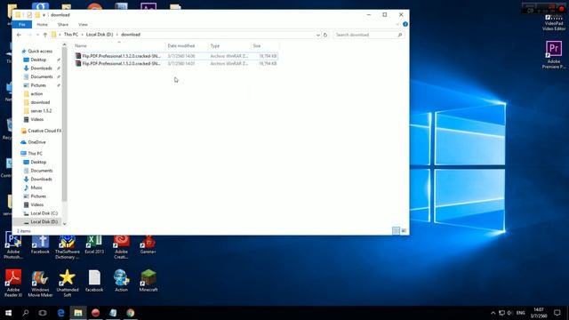Click the New folder icon in title bar
The width and height of the screenshot is (569, 320).
(x=37, y=15)
